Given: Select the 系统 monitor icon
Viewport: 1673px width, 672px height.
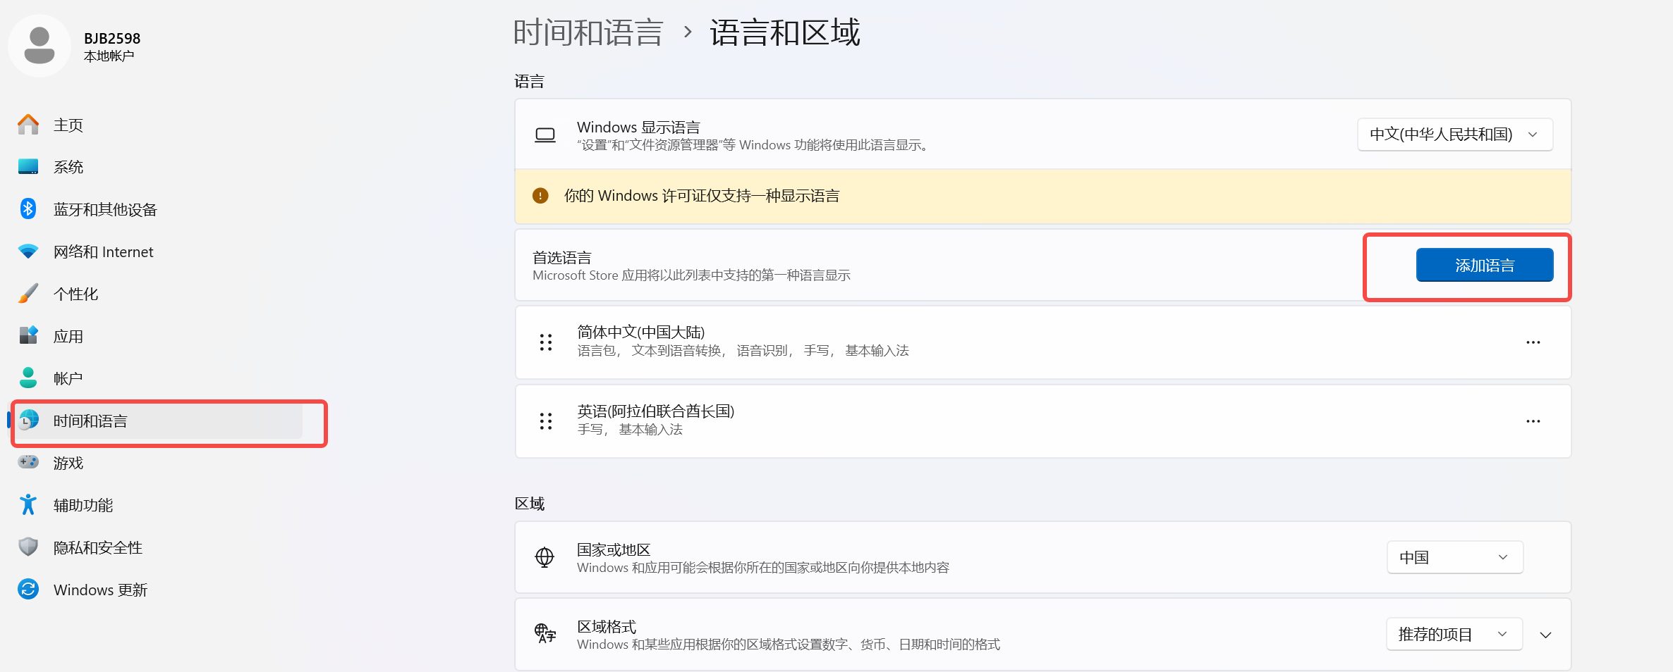Looking at the screenshot, I should (x=28, y=167).
